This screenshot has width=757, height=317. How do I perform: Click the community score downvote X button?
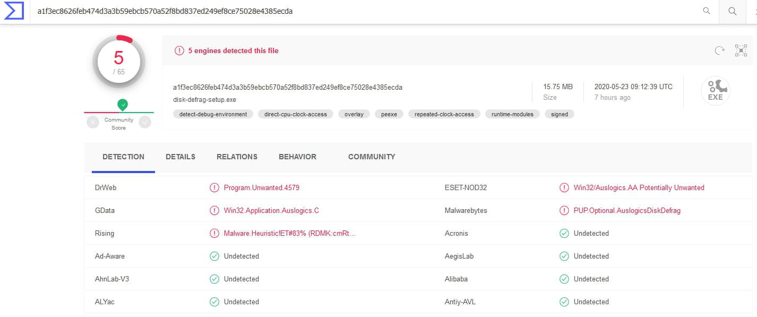pos(93,122)
